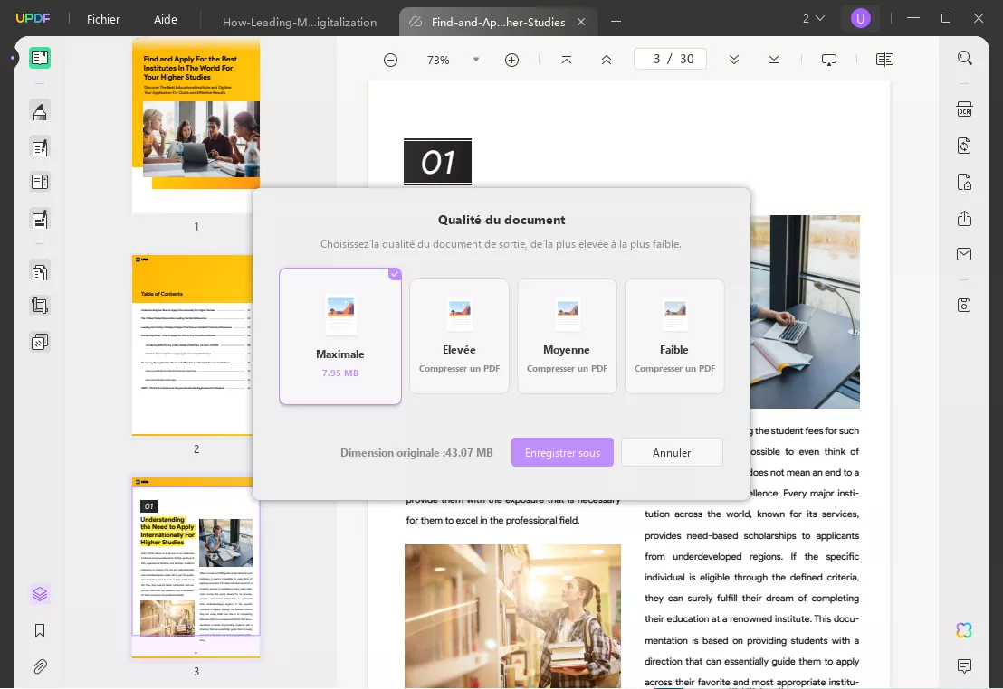Open the zoom percentage dropdown arrow

(x=476, y=60)
